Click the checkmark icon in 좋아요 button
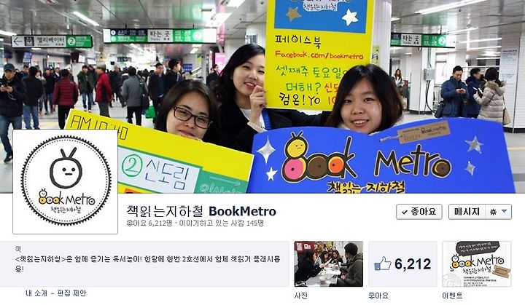Image resolution: width=525 pixels, height=305 pixels. [x=405, y=212]
